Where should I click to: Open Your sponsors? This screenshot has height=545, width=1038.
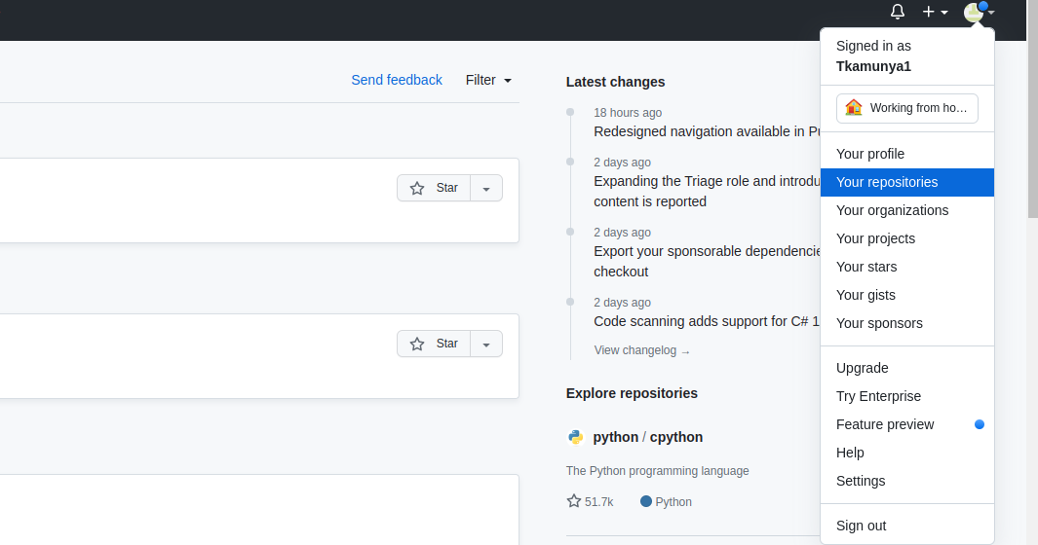(907, 323)
